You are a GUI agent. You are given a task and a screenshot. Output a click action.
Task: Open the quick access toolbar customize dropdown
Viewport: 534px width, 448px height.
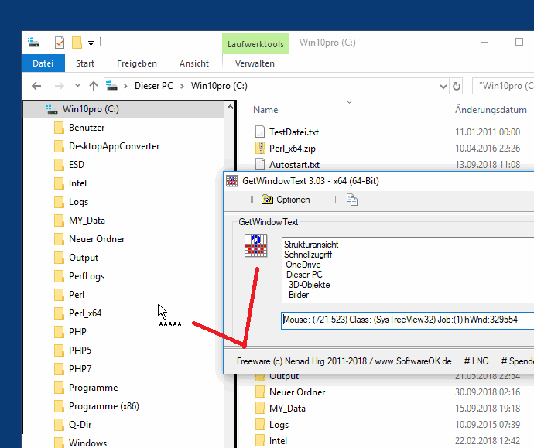coord(91,43)
